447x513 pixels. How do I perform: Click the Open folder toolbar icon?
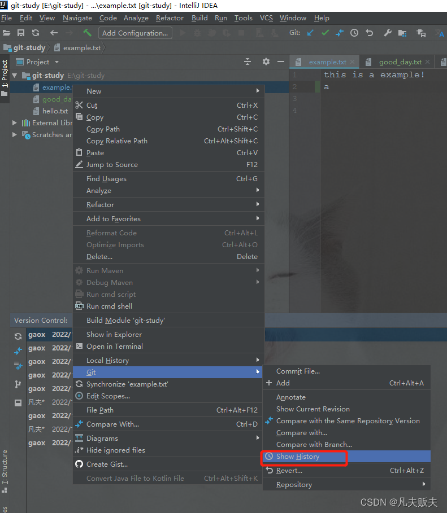7,33
